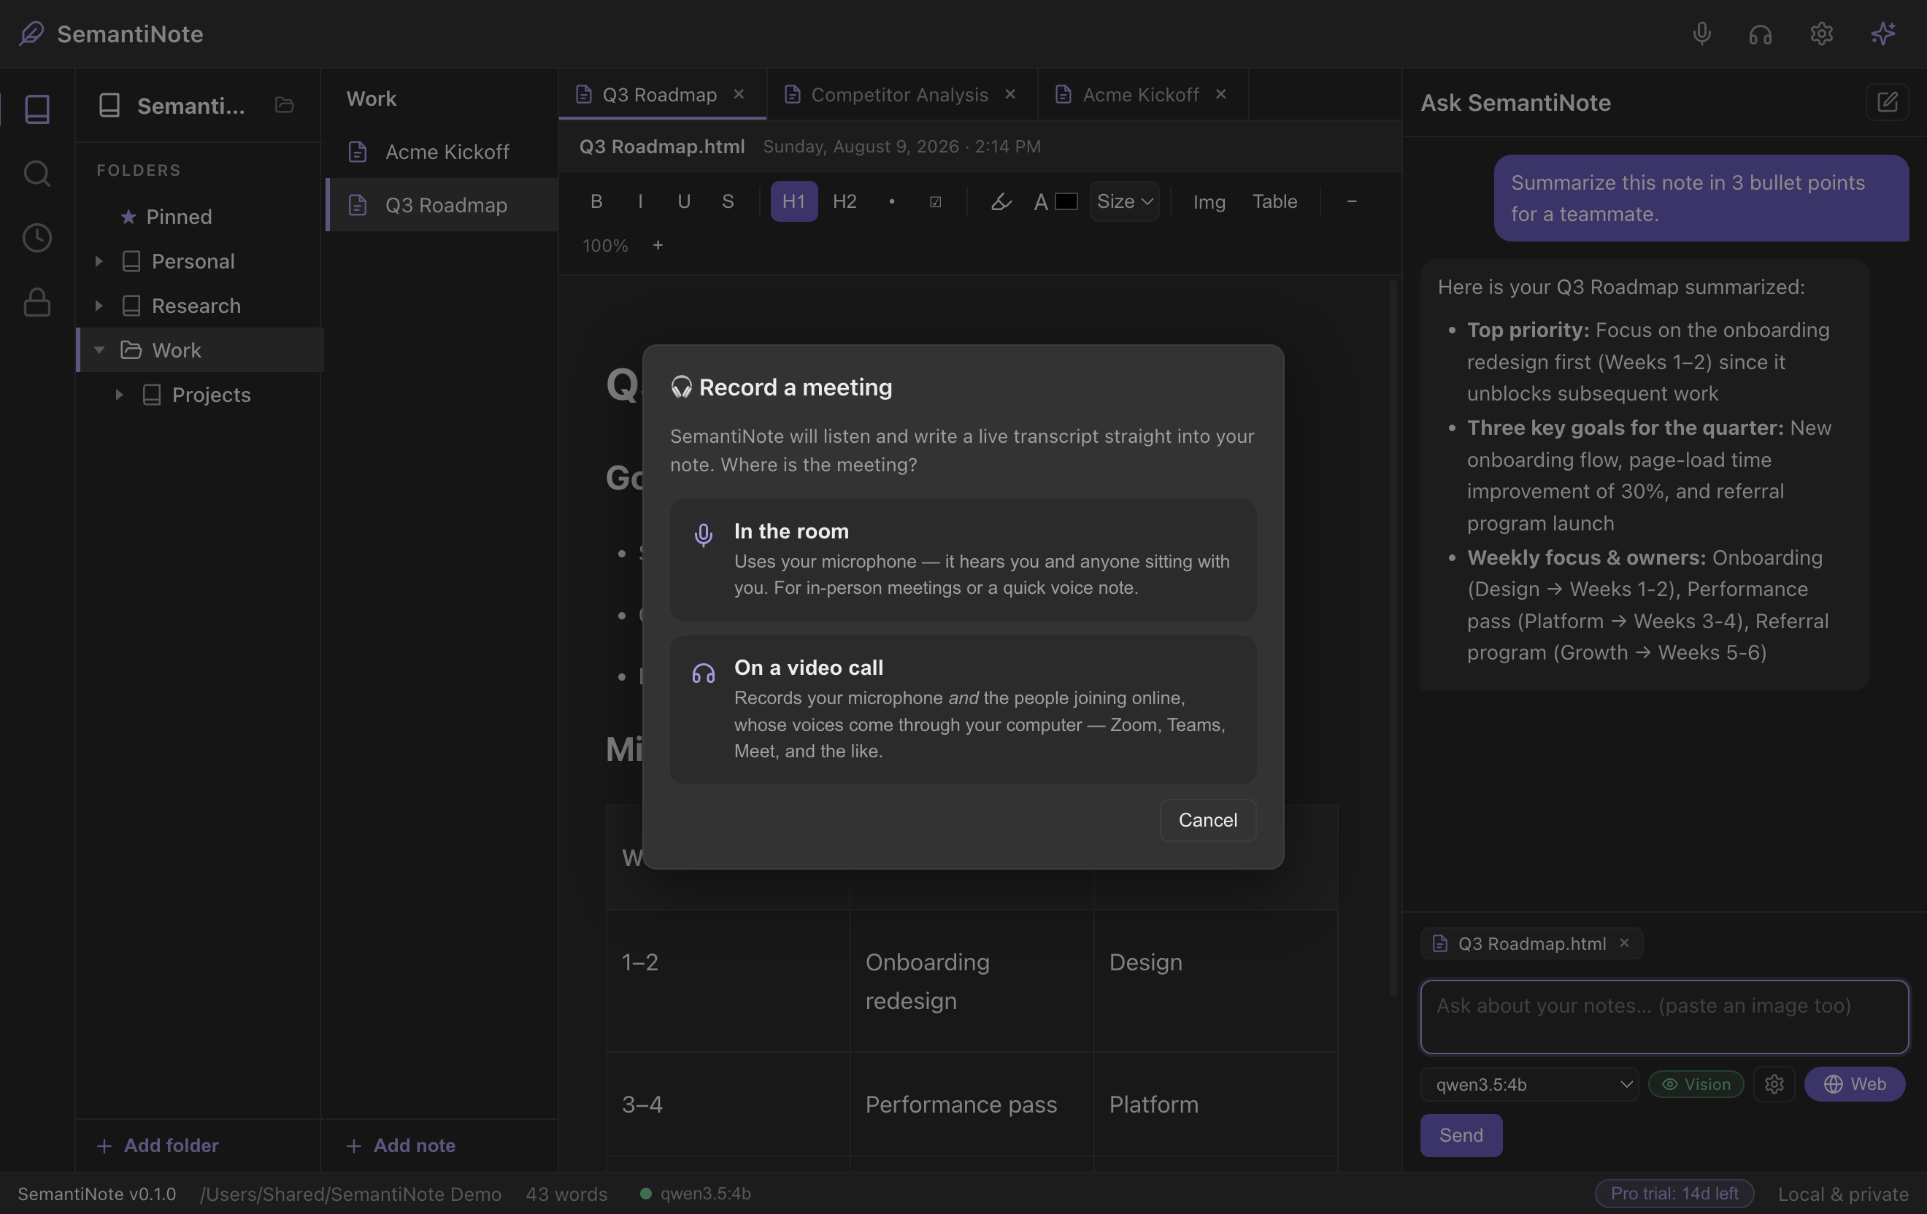Toggle italic formatting
The image size is (1927, 1214).
(x=640, y=201)
